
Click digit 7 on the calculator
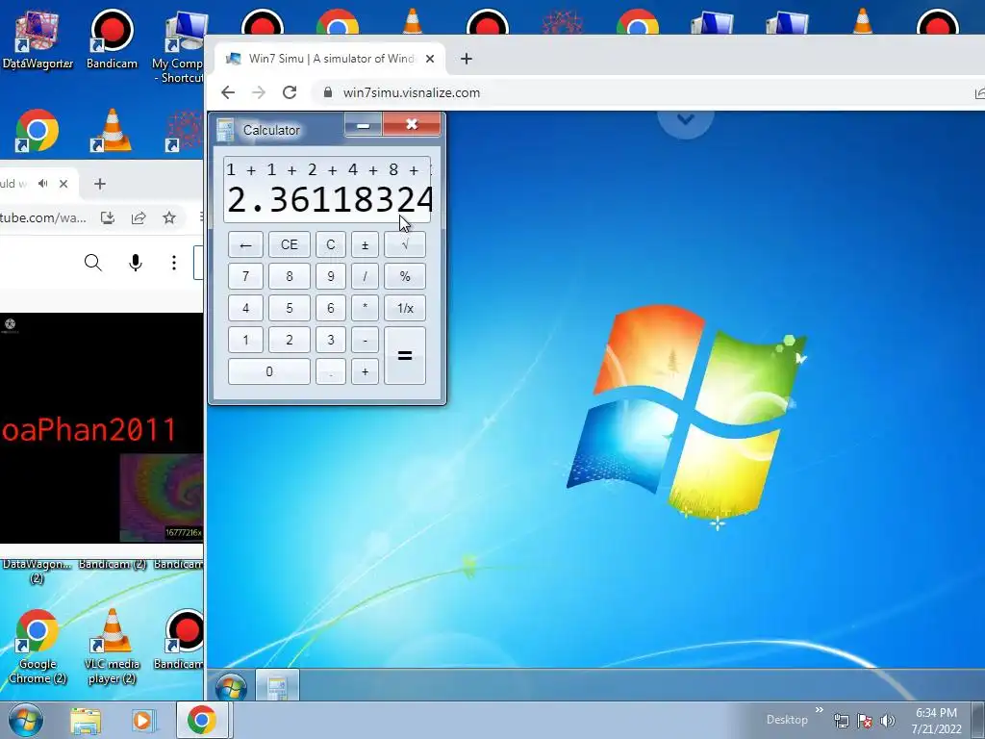pyautogui.click(x=245, y=276)
